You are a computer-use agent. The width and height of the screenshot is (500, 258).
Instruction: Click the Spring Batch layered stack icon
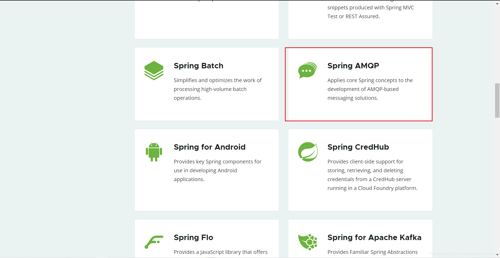click(154, 70)
